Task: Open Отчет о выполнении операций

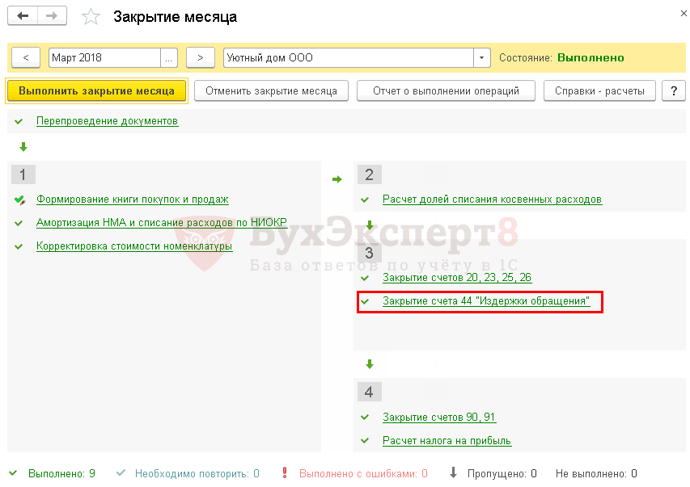Action: [446, 91]
